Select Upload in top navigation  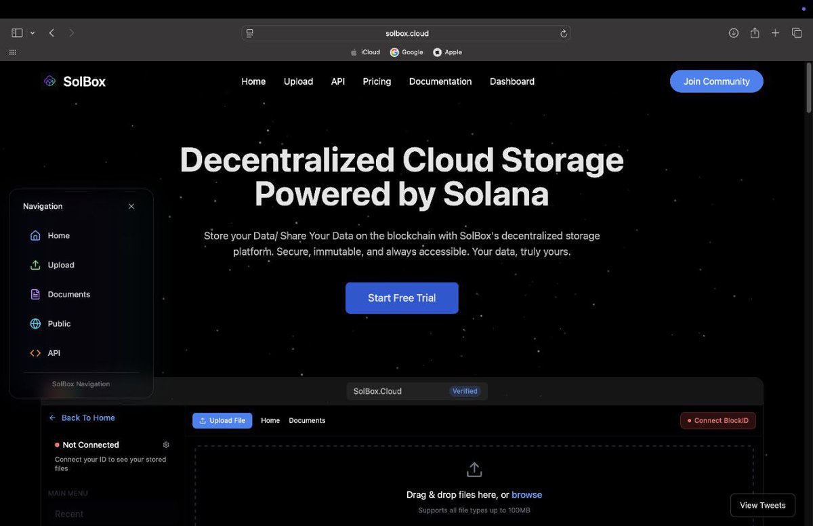pyautogui.click(x=298, y=81)
